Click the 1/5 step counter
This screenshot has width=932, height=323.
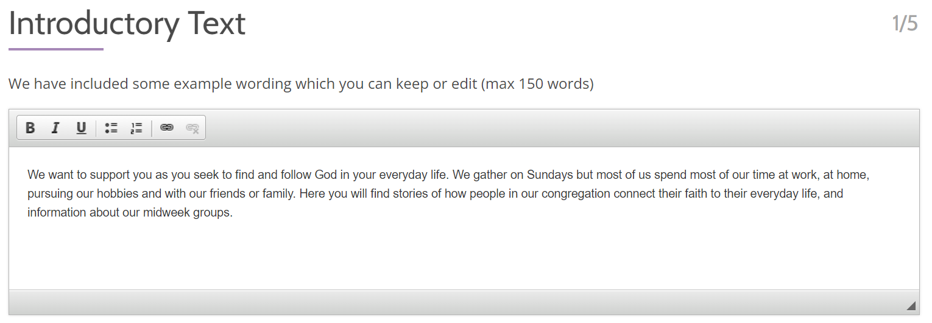click(x=905, y=23)
